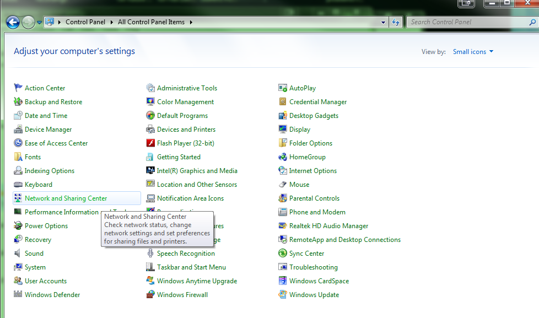Open Windows Anytime Upgrade
Viewport: 539px width, 318px height.
[197, 281]
